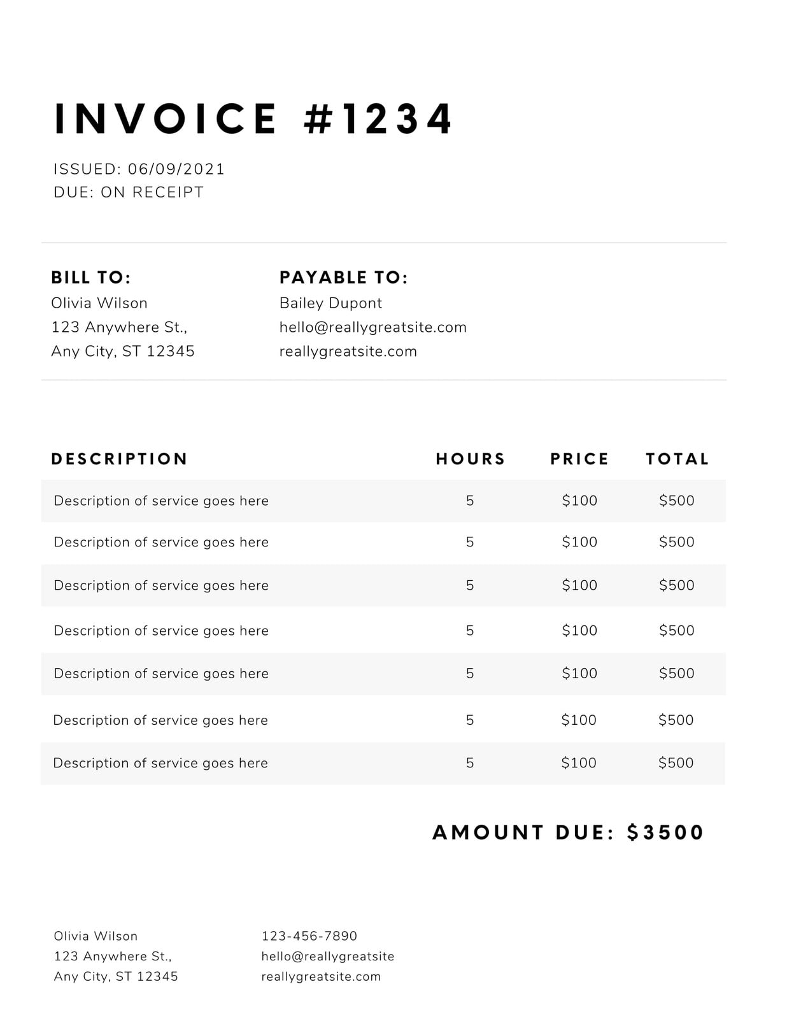Click the Bailey Dupont name
This screenshot has height=1019, width=787.
330,303
